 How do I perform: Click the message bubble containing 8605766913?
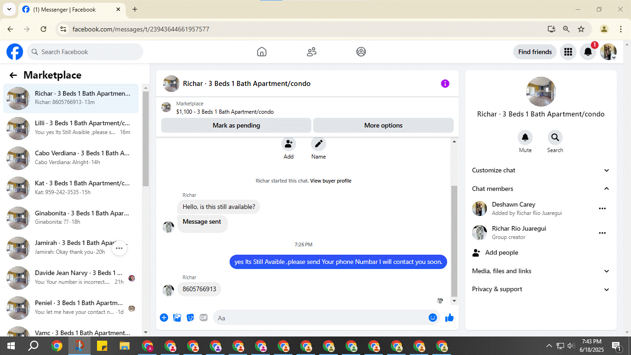coord(199,289)
